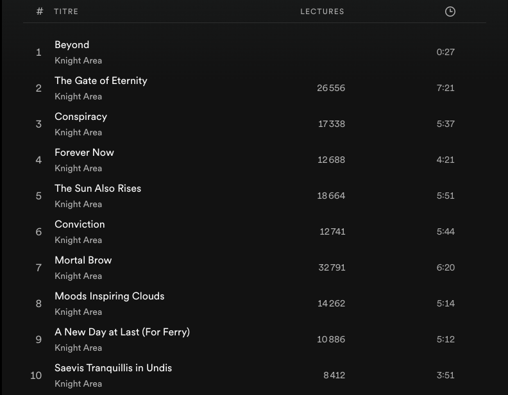The height and width of the screenshot is (395, 508).
Task: Open Knight Area artist link under Mortal Brow
Action: click(x=78, y=276)
